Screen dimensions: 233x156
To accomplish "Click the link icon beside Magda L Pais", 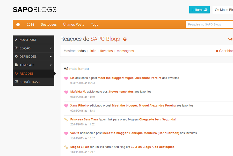I will pyautogui.click(x=66, y=147).
